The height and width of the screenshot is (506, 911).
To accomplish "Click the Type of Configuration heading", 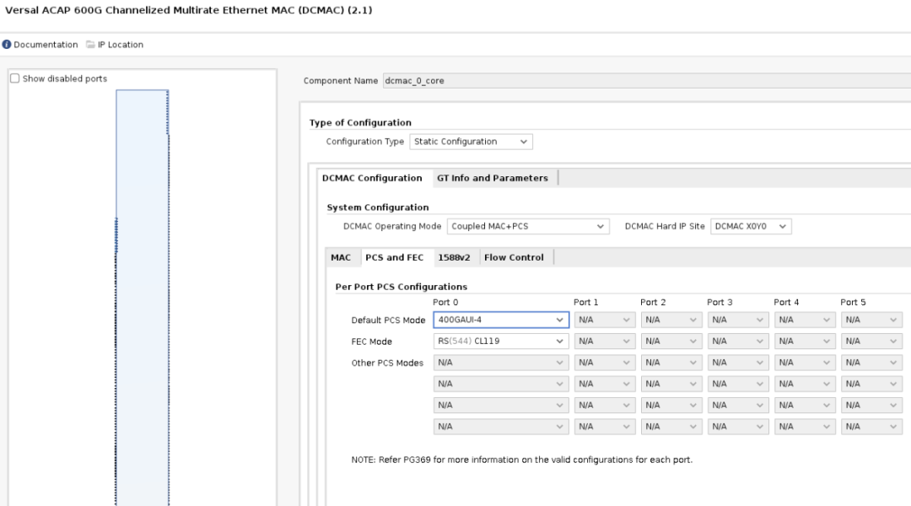I will pos(360,122).
